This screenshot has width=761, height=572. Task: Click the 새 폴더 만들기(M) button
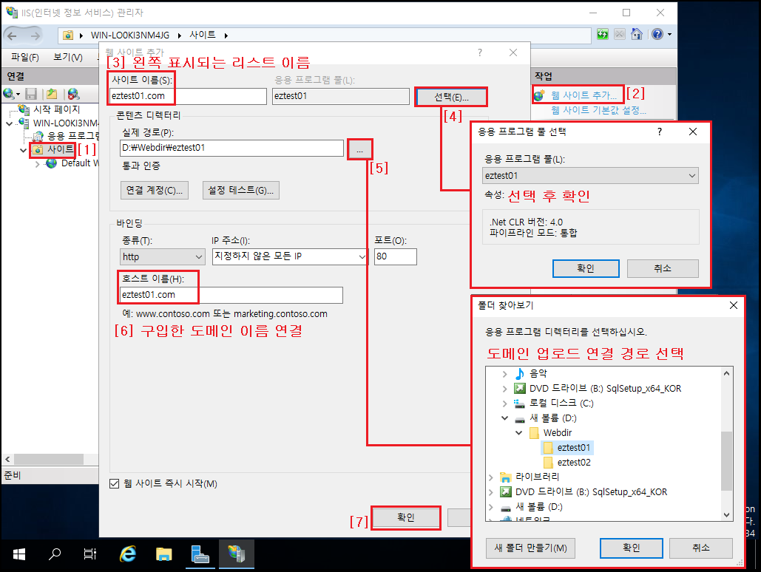(530, 548)
